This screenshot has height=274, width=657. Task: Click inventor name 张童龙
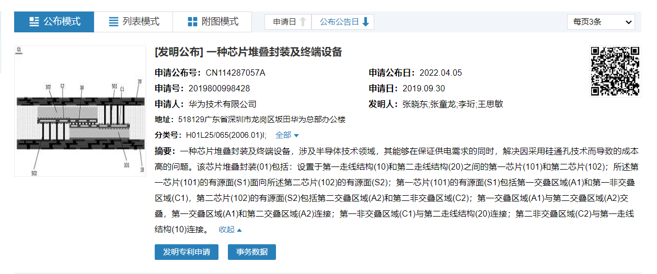tap(443, 104)
